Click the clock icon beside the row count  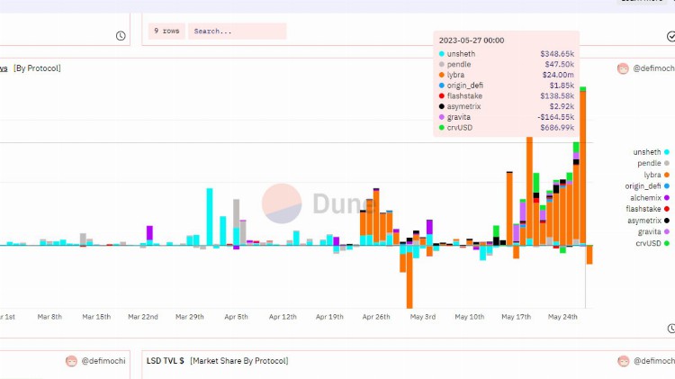point(121,36)
